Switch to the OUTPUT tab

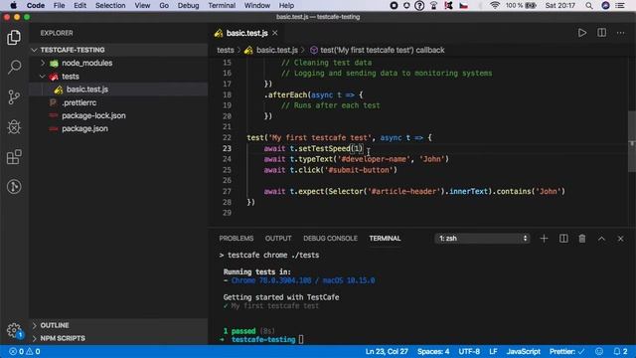tap(278, 239)
